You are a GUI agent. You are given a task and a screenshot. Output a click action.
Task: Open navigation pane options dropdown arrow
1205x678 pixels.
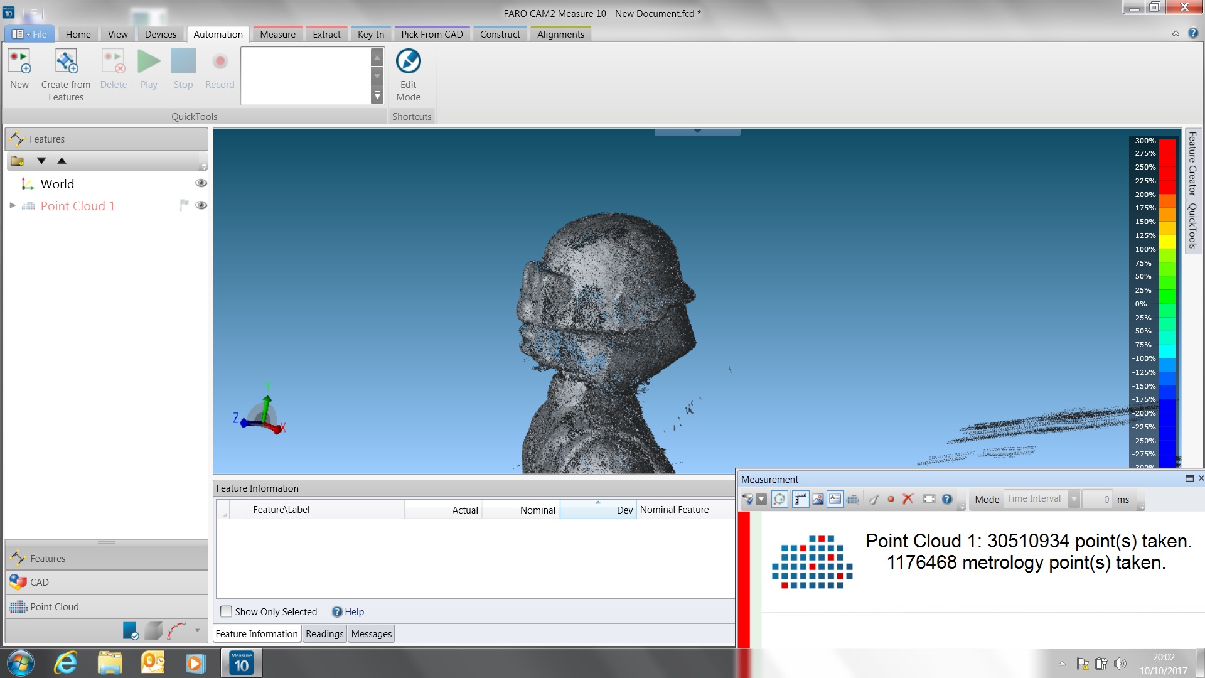(198, 630)
